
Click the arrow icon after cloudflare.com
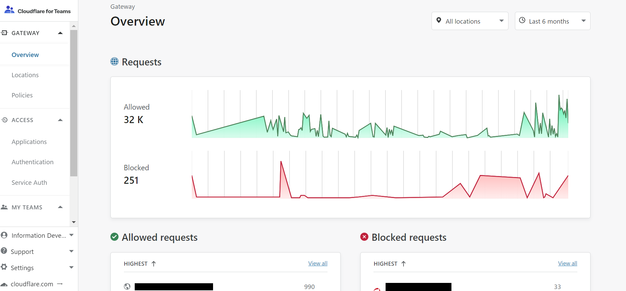point(60,284)
